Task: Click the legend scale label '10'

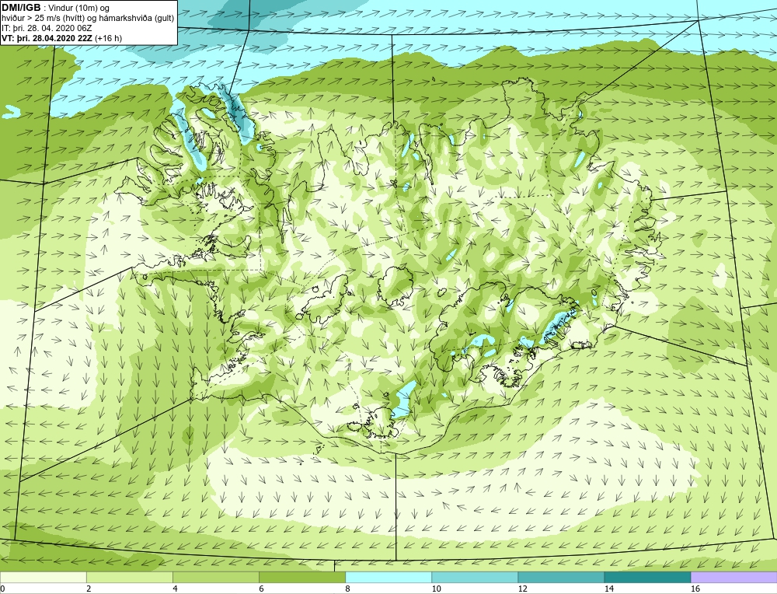Action: point(437,589)
